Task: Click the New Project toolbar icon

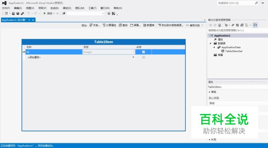Action: (x=6, y=13)
